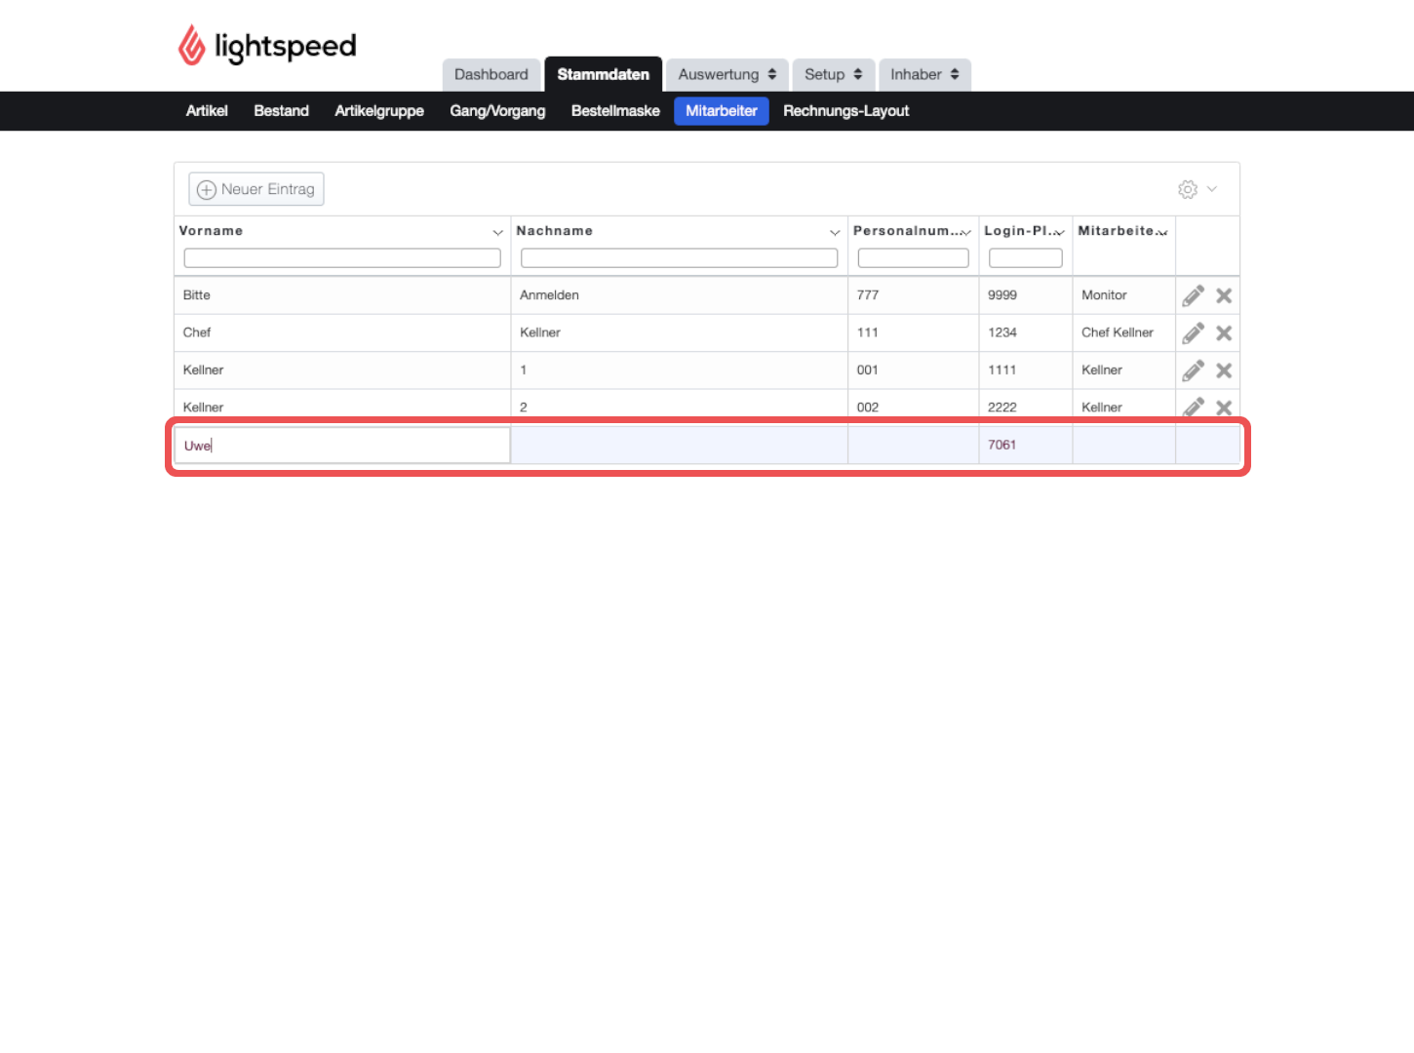
Task: Select the role cell Monitor
Action: point(1124,295)
